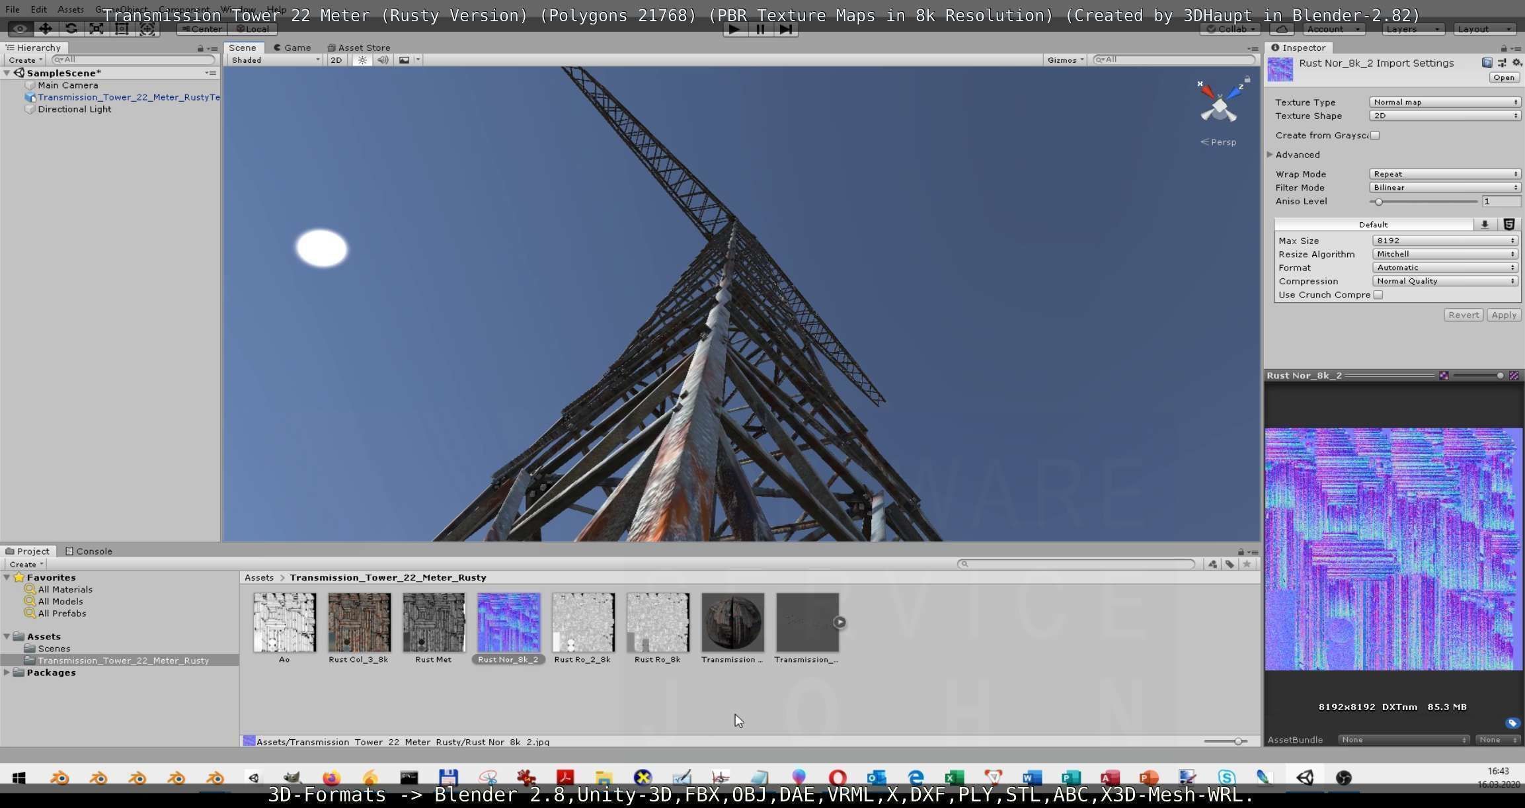Open Texture Type dropdown

[1445, 102]
